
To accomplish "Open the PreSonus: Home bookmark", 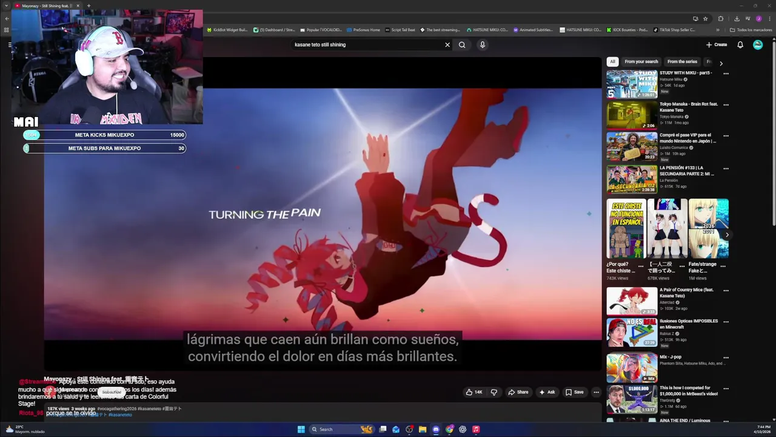I will tap(364, 30).
